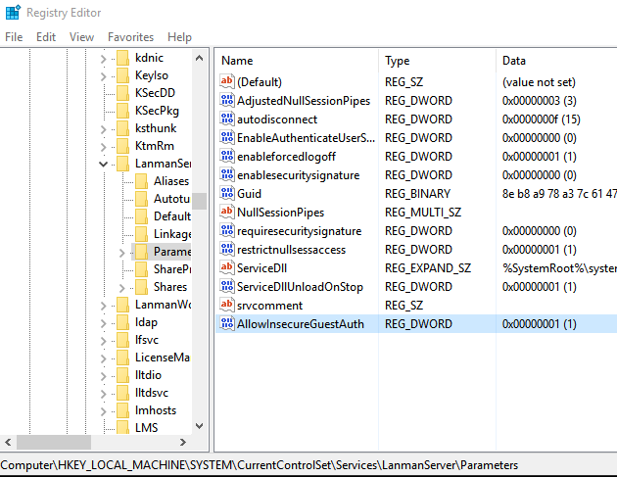Click the ServiceDllUnloadOnStop DWORD icon
Viewport: 617px width, 477px height.
[227, 287]
